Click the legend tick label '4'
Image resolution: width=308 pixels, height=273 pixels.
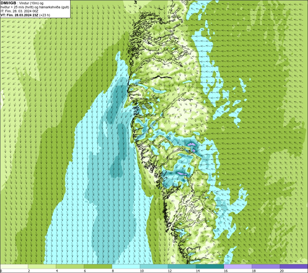point(57,271)
